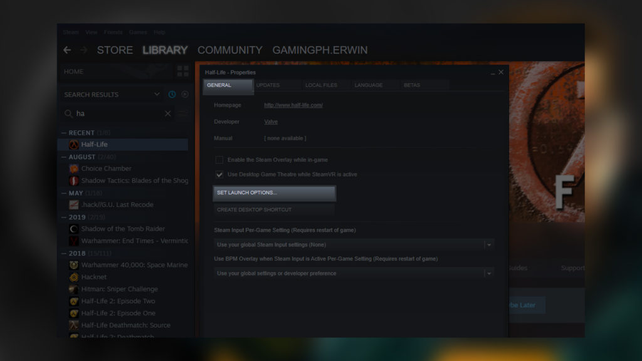Uncheck Use Desktop Game Theatre option
Viewport: 642px width, 361px height.
(x=219, y=174)
